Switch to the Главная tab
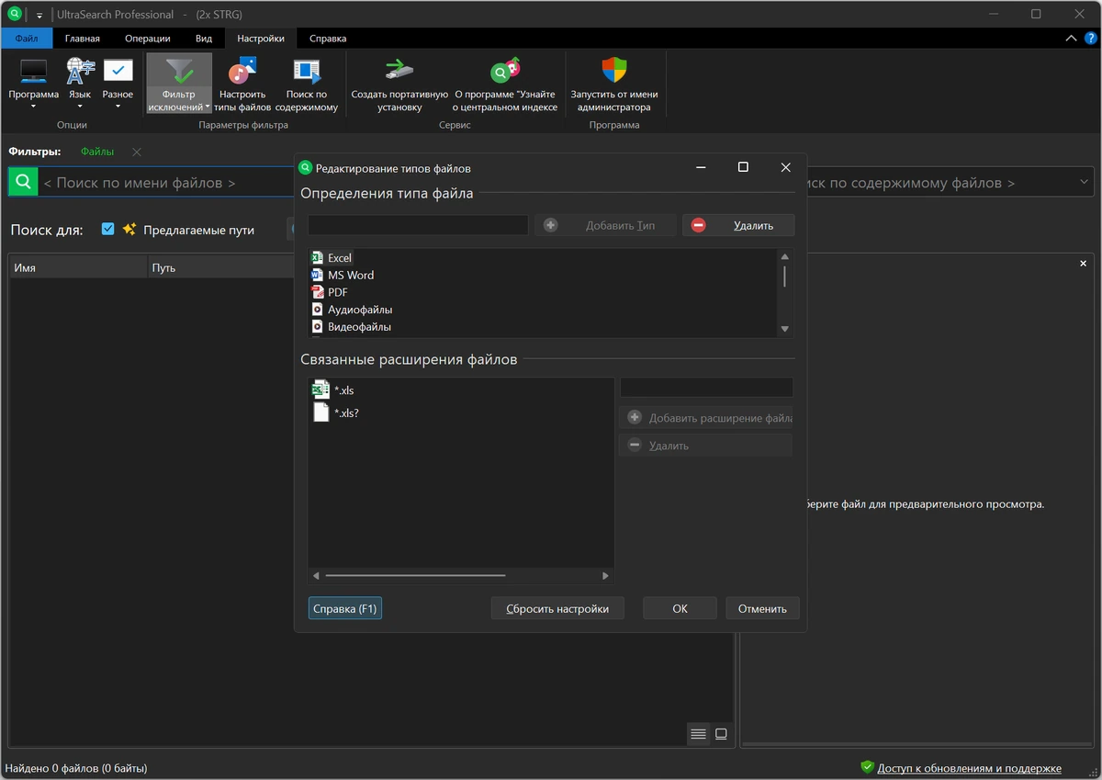1102x780 pixels. pos(83,39)
